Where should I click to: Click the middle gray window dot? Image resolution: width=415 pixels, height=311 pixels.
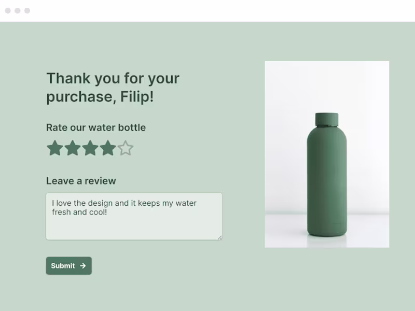[18, 10]
